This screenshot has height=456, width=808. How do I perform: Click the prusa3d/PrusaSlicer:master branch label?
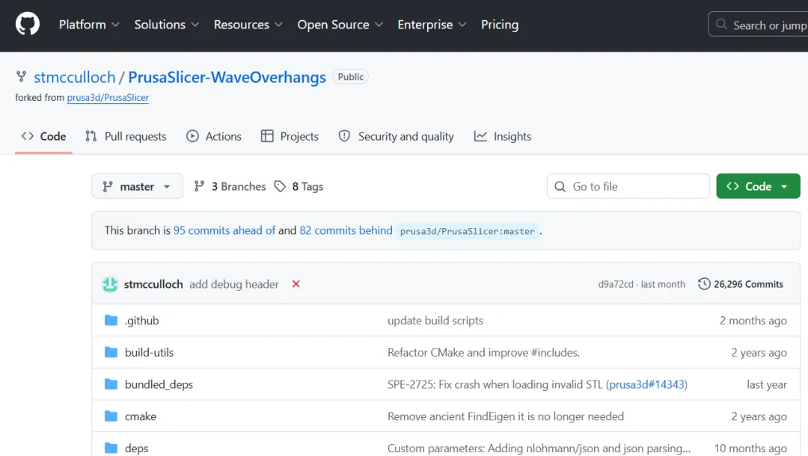pos(468,231)
